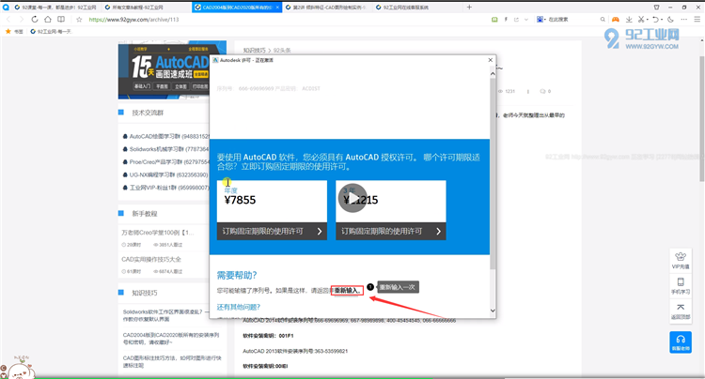Screen dimensions: 705x379
Task: Open the 92工业网-每一天 bookmark
Action: pos(51,31)
